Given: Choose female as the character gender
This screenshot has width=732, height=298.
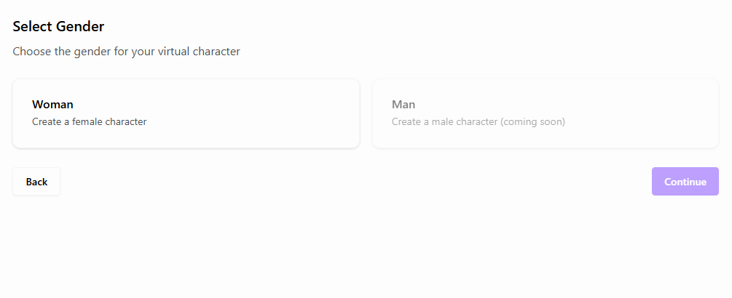Looking at the screenshot, I should coord(186,113).
